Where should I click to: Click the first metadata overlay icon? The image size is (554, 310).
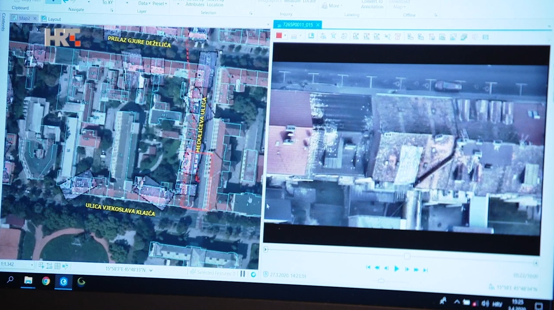410,37
